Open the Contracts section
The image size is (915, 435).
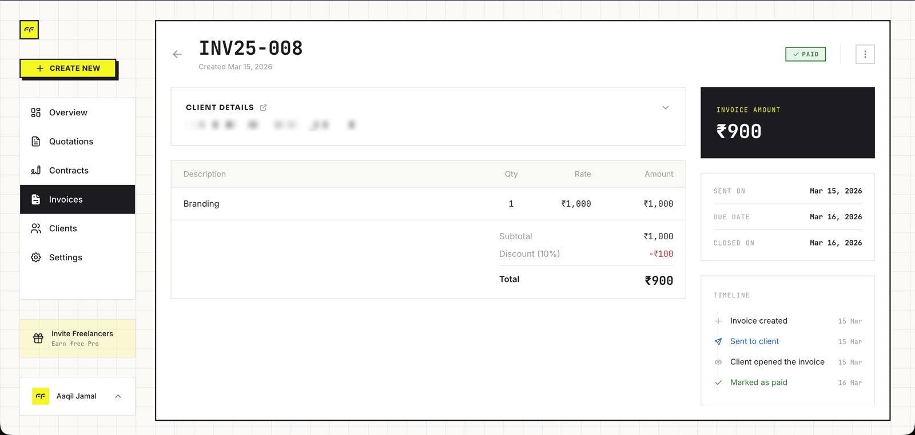pos(78,170)
